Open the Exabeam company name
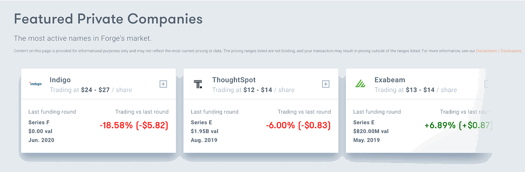525x172 pixels. [390, 80]
